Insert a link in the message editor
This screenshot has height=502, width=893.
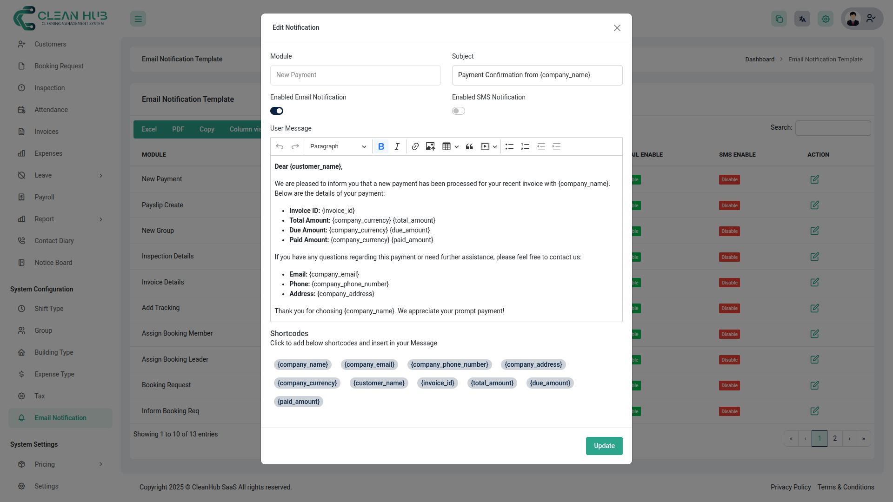(415, 146)
